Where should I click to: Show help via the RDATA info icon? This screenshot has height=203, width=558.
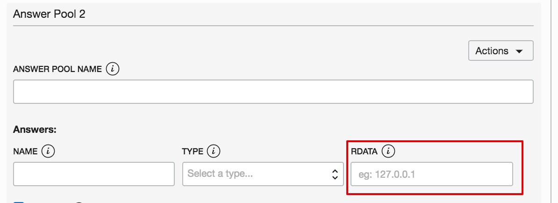tap(388, 151)
